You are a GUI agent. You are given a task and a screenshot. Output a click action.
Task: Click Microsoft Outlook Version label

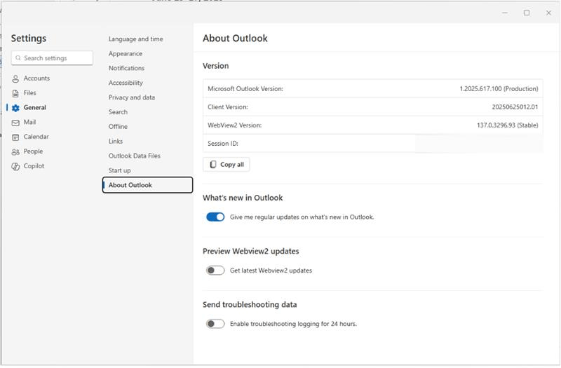click(x=245, y=89)
